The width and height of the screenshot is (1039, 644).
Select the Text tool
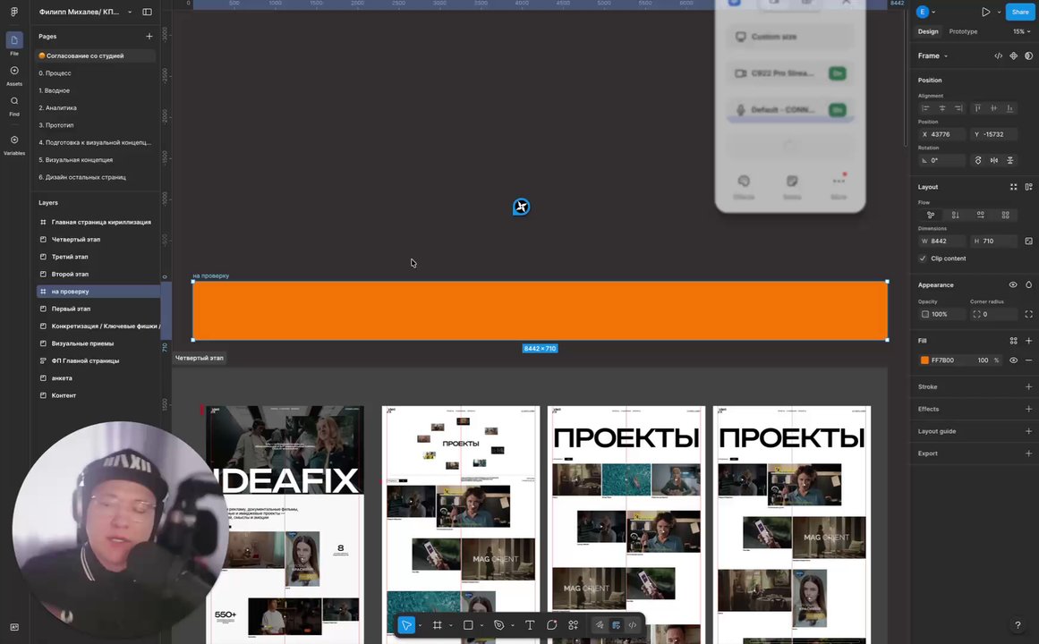coord(530,625)
